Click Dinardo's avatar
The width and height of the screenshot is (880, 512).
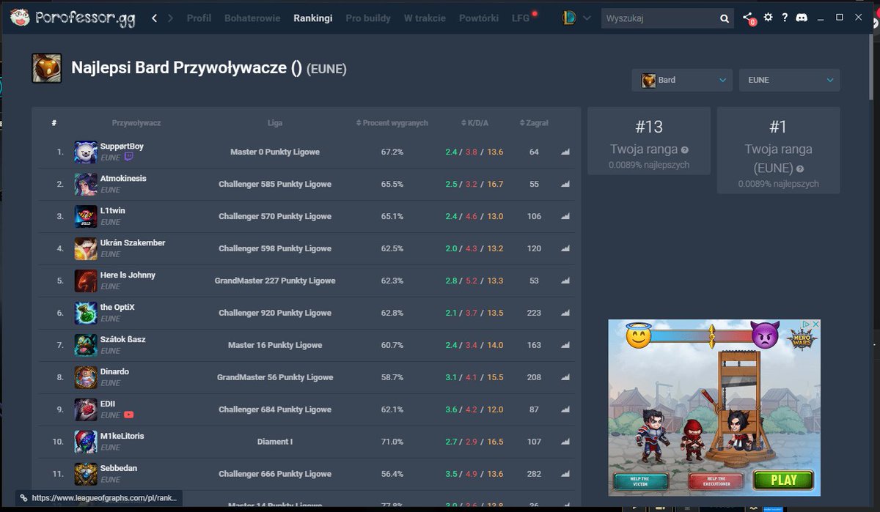86,378
